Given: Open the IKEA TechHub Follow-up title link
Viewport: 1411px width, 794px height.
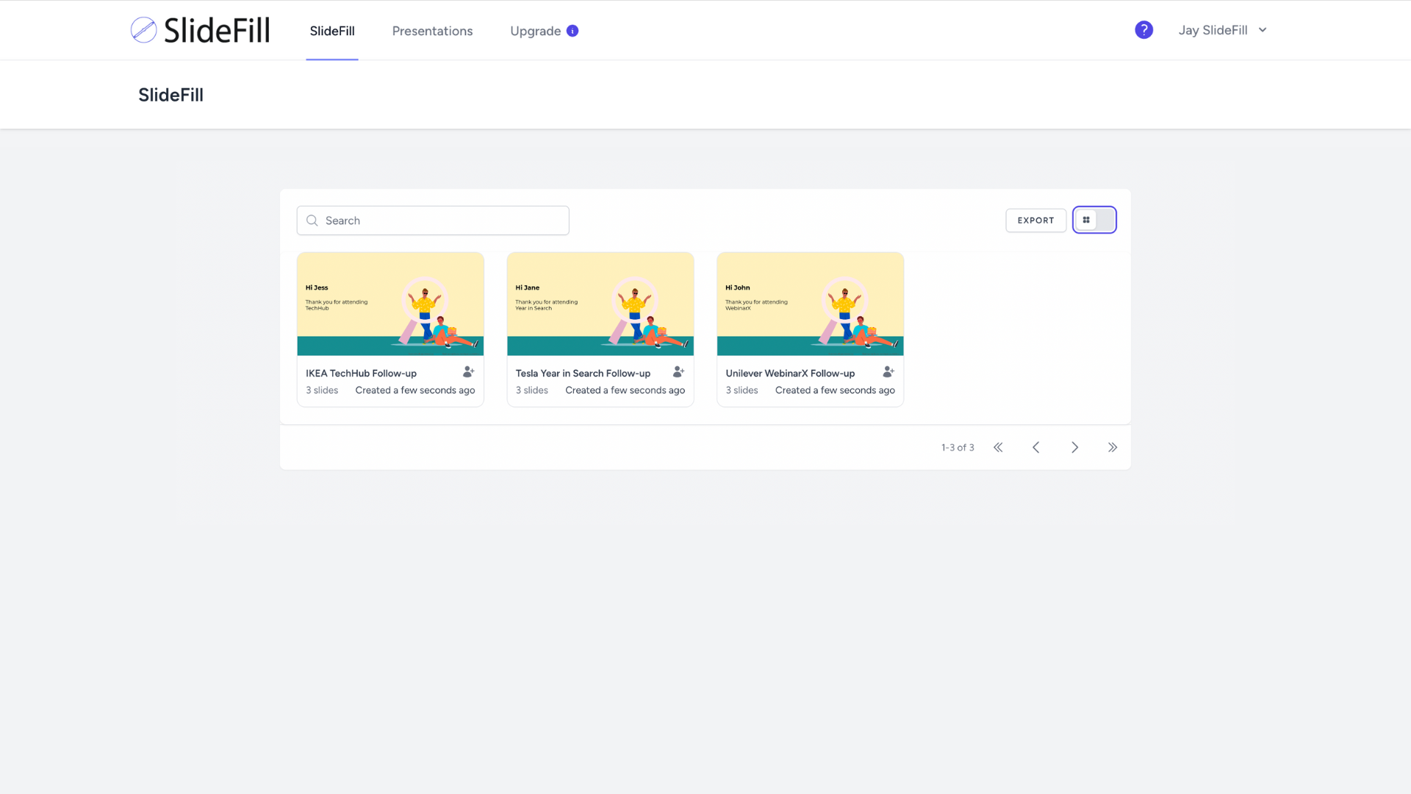Looking at the screenshot, I should tap(361, 373).
